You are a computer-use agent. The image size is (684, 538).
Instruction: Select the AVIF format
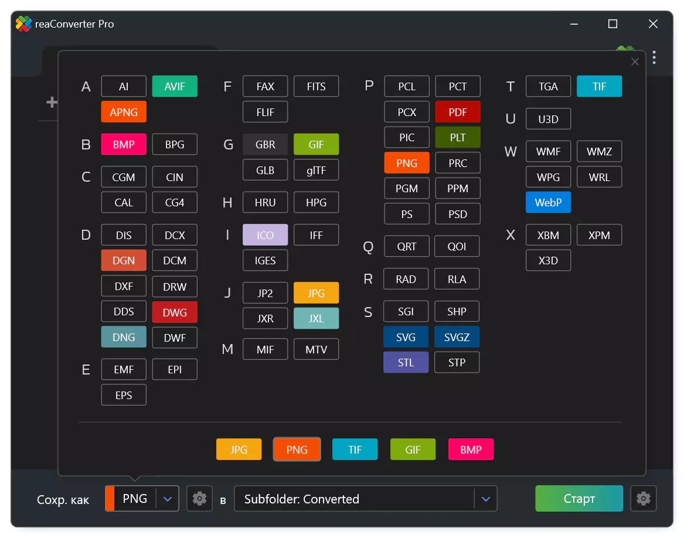point(175,86)
